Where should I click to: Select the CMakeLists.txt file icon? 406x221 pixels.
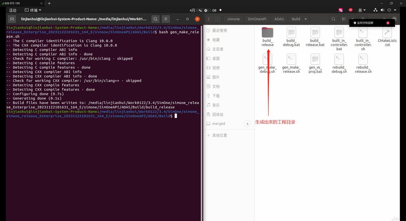click(x=387, y=33)
